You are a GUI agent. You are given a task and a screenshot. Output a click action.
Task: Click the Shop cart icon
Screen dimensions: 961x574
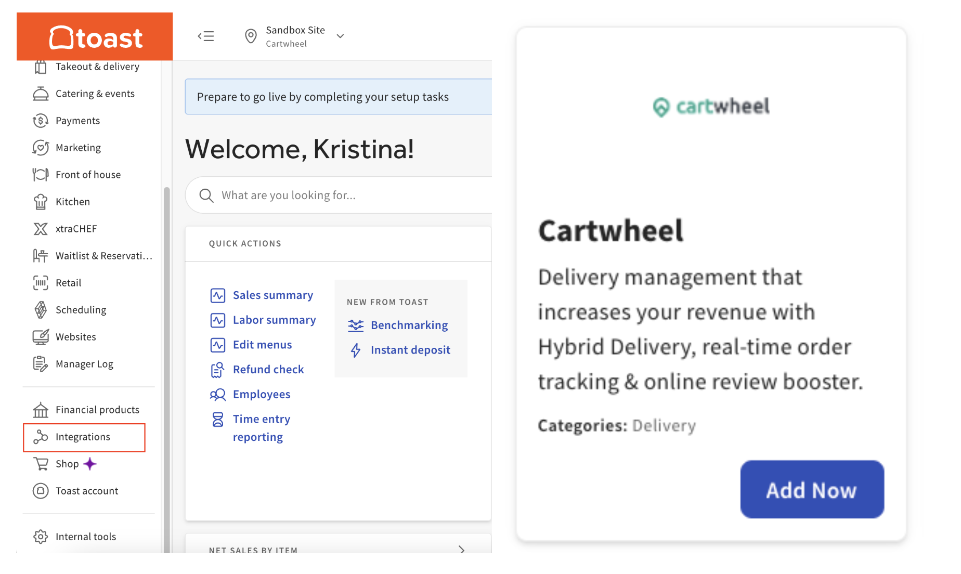pyautogui.click(x=41, y=464)
